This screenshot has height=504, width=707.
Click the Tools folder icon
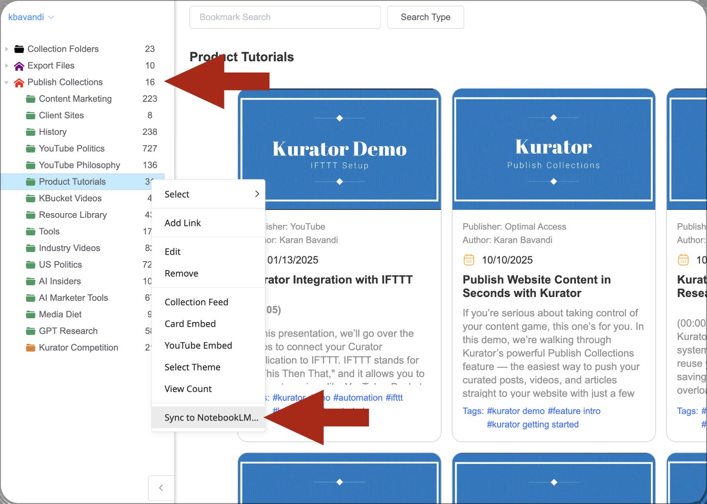[31, 231]
